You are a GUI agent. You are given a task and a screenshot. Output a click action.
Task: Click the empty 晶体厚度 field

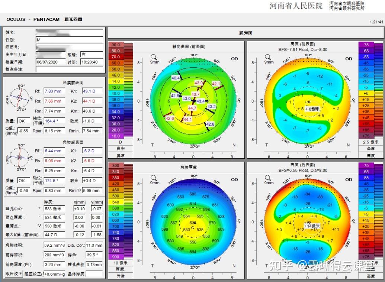tap(94, 274)
